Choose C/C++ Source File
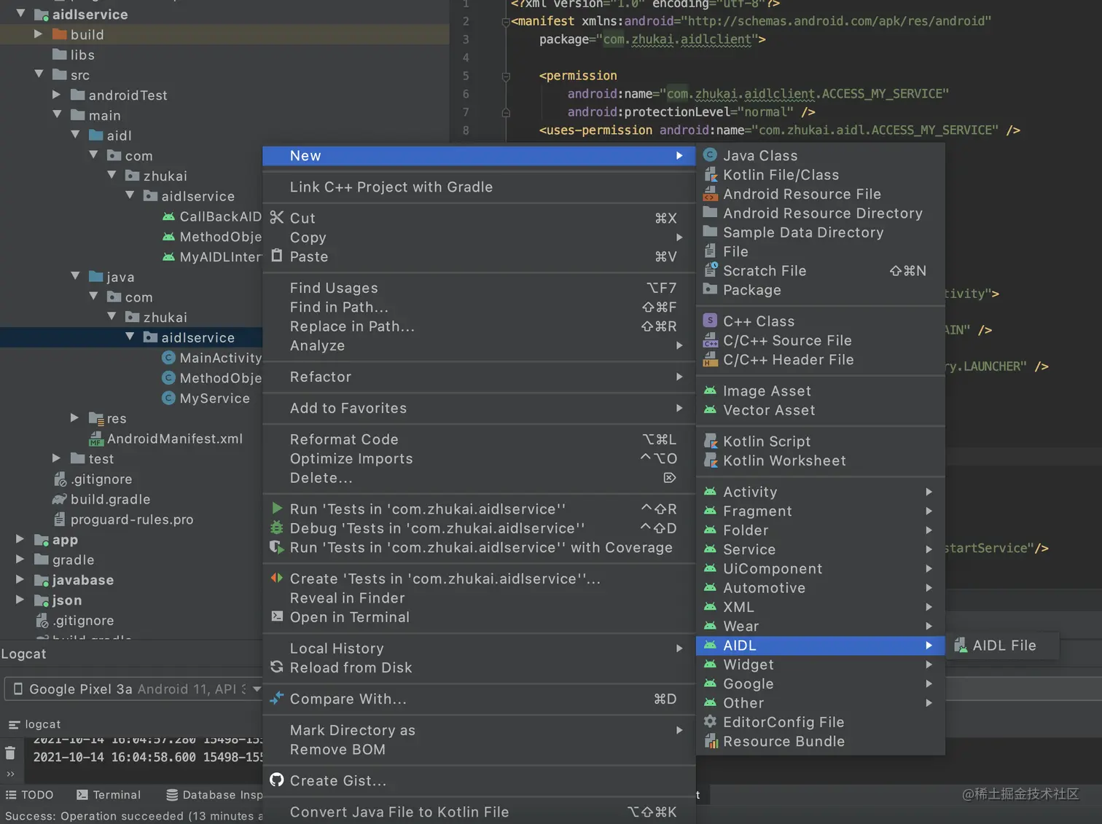Image resolution: width=1102 pixels, height=824 pixels. [x=820, y=340]
